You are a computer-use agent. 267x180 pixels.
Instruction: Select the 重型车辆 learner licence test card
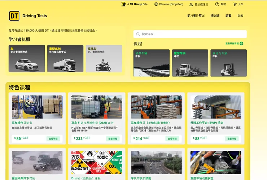pyautogui.click(x=65, y=58)
